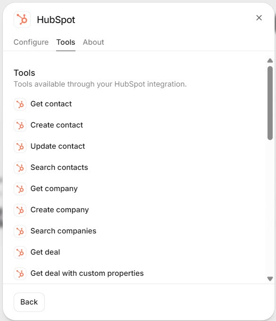Click the icon beside Get deal with custom properties

coord(20,273)
